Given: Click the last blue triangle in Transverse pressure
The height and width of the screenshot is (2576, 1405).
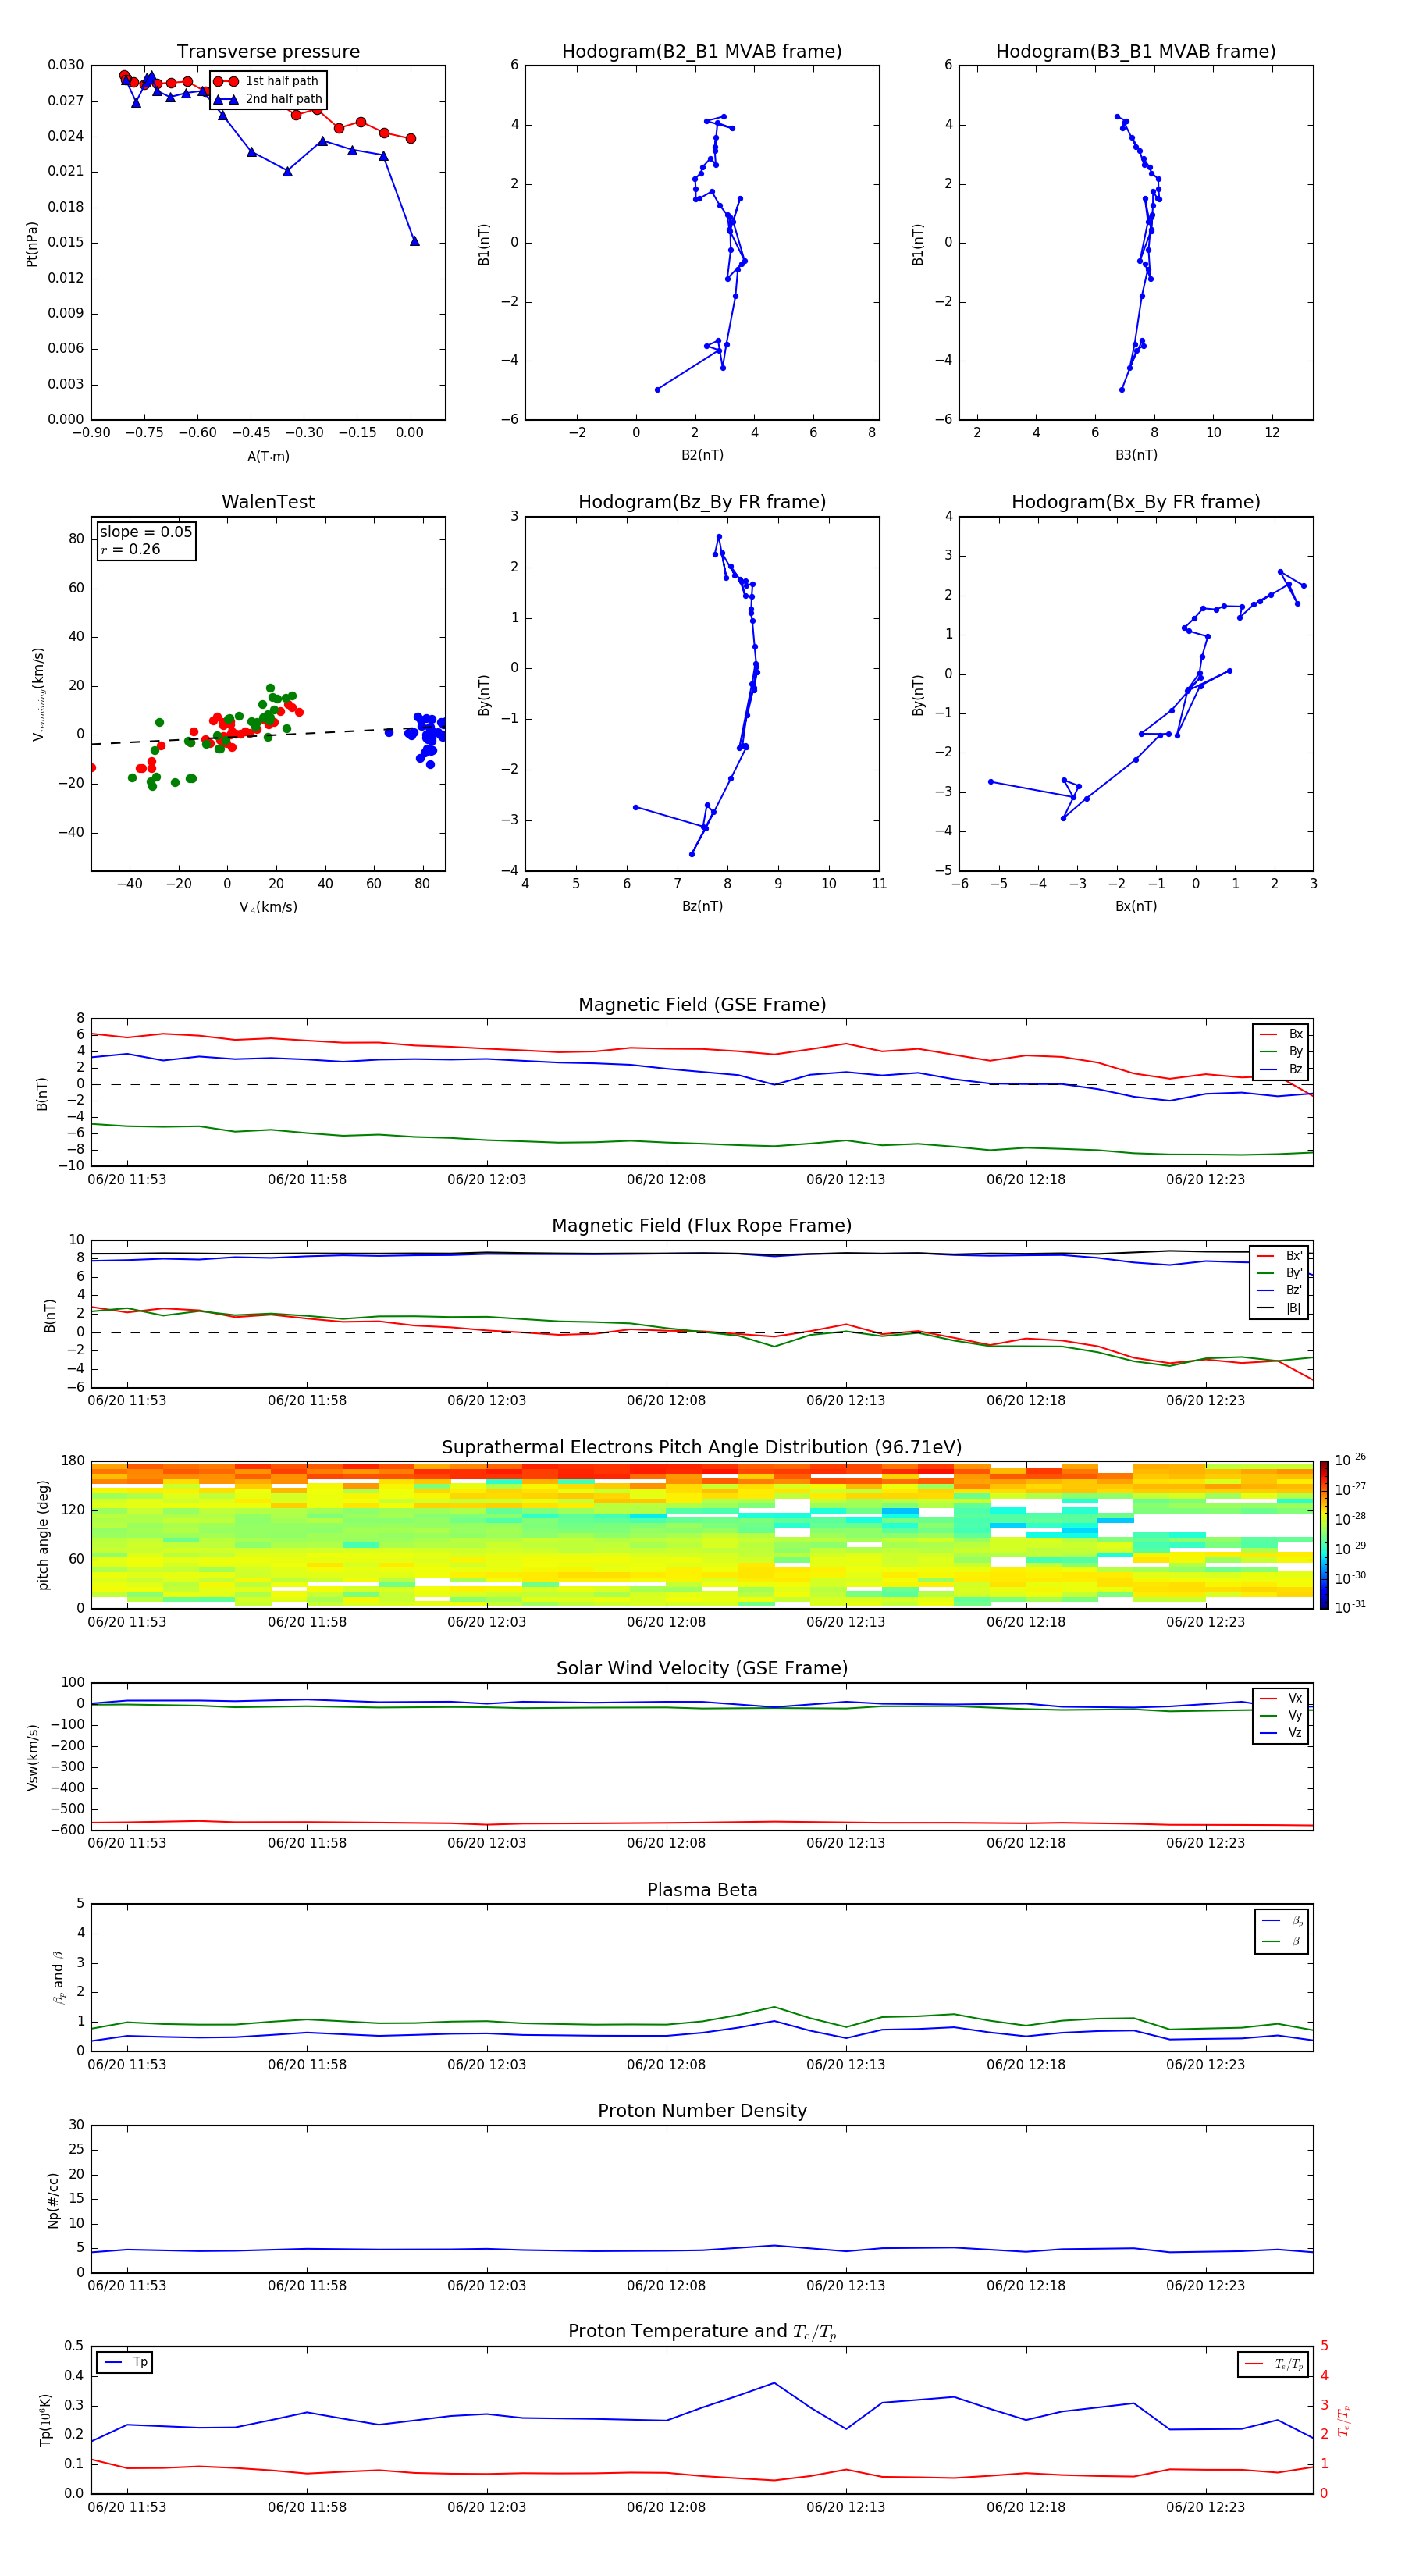Looking at the screenshot, I should coord(414,241).
